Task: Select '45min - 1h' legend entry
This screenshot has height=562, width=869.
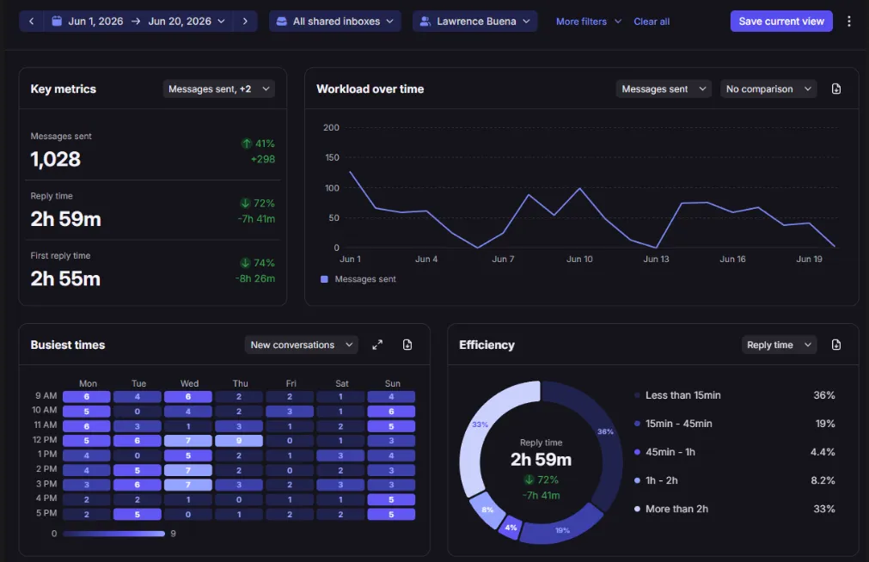Action: pyautogui.click(x=670, y=452)
